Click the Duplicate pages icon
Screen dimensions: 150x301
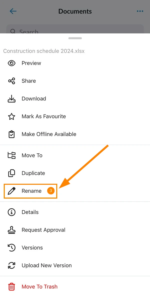(x=12, y=173)
